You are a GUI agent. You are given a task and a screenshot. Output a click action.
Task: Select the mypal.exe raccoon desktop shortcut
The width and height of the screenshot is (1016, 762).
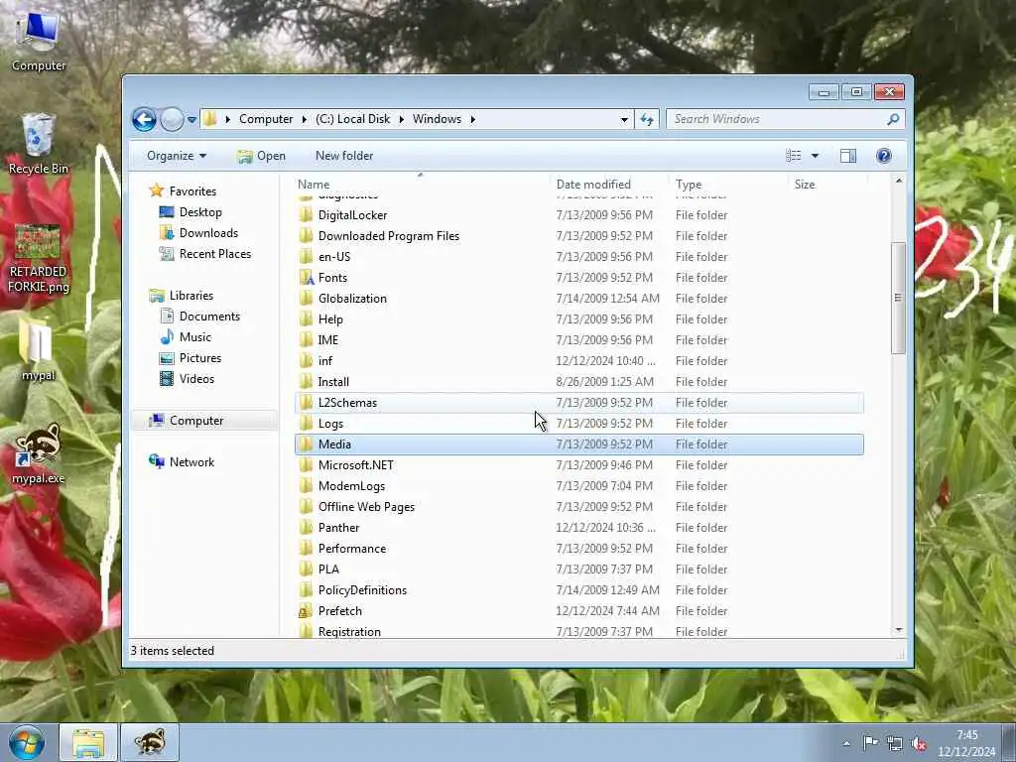(x=39, y=444)
